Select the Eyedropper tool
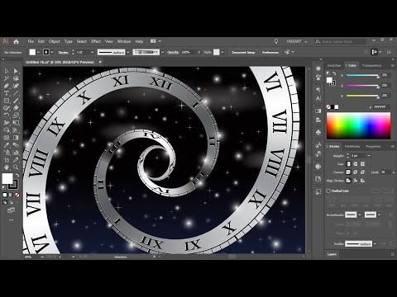Screen dimensions: 397x297 (x=7, y=145)
